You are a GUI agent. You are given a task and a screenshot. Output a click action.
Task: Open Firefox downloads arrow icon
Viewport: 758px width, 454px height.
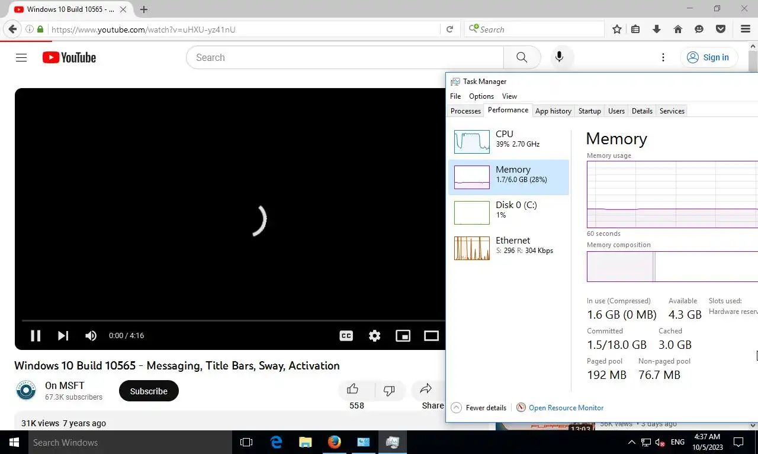656,29
